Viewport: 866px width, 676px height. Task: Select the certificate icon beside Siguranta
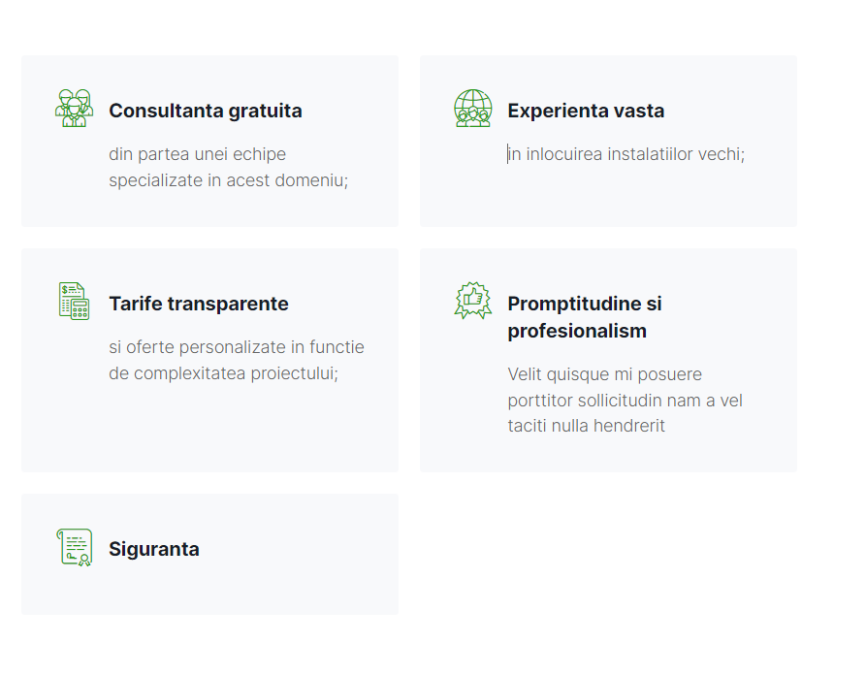pos(74,547)
